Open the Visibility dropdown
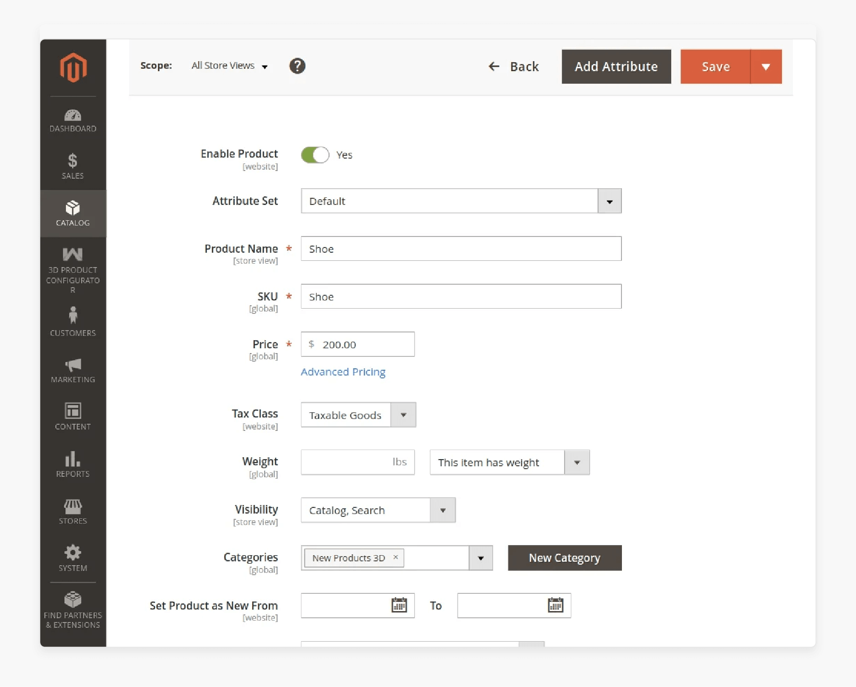This screenshot has width=856, height=687. pos(378,510)
